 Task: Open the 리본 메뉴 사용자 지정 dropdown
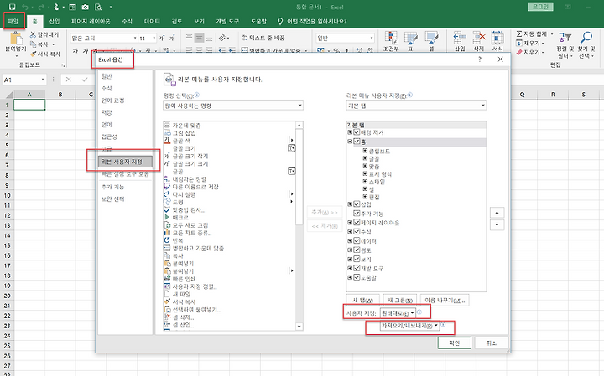(416, 106)
